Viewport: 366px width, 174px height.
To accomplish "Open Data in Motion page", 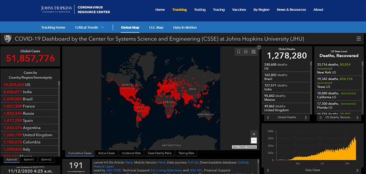I will tap(185, 27).
